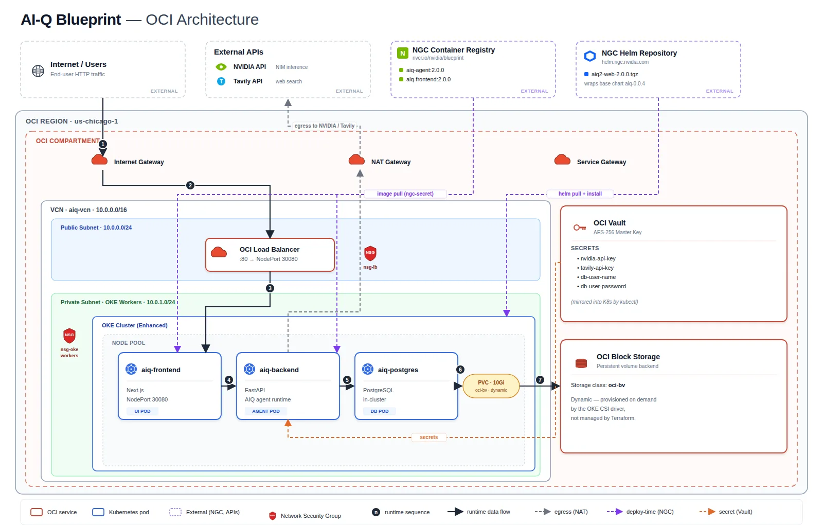Viewport: 823px width, 525px height.
Task: Click the External dashed purple box legend swatch
Action: (x=175, y=512)
